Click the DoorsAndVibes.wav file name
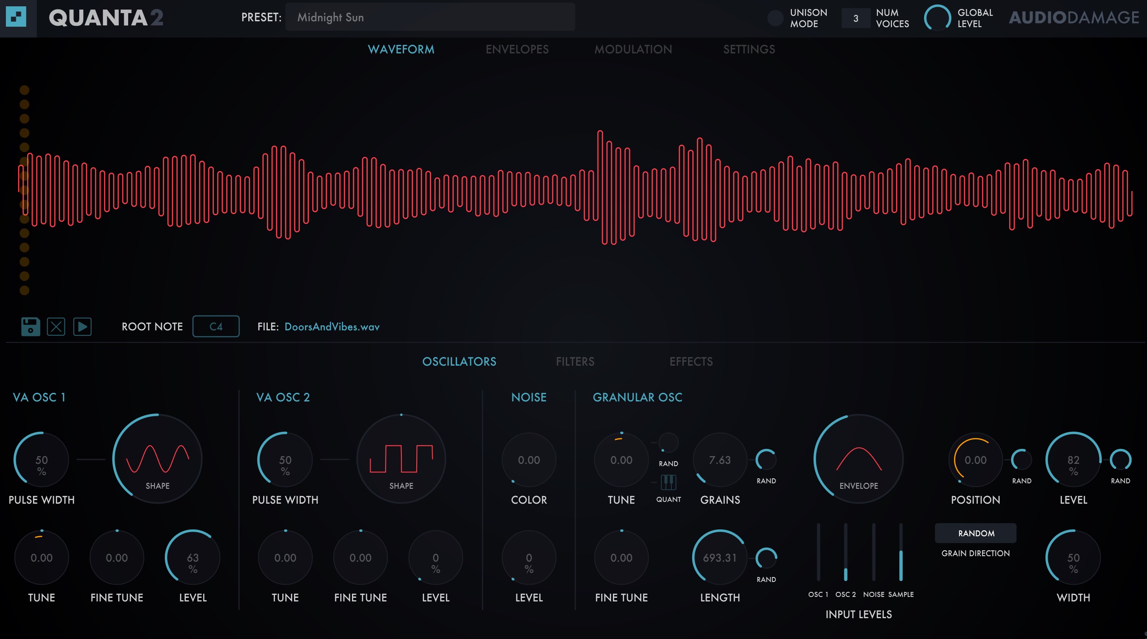 click(332, 327)
